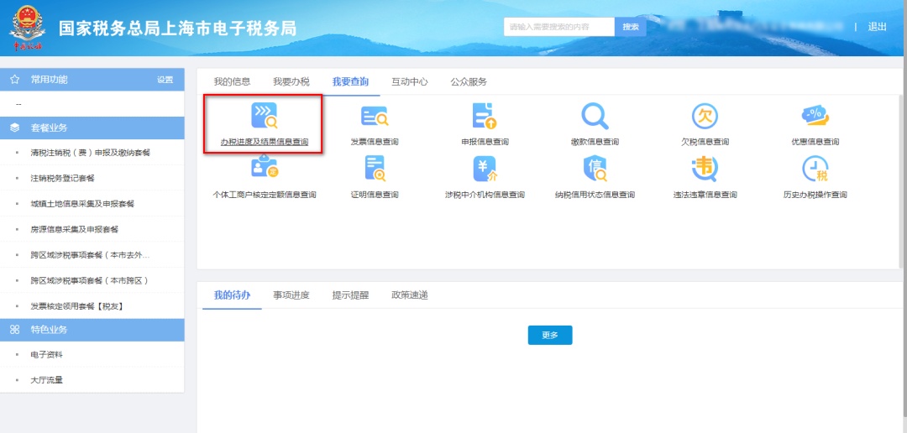907x433 pixels.
Task: Open 发票信息查询 icon
Action: pos(374,116)
